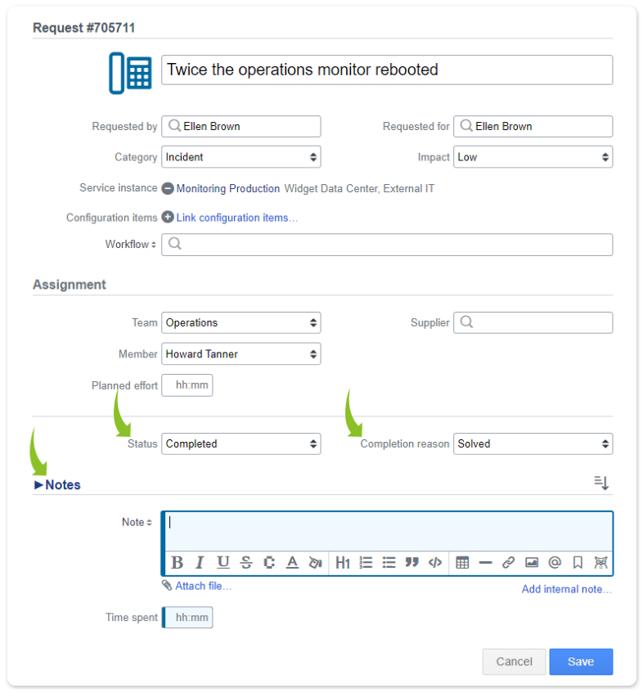Click the Planned effort hh:mm field

pos(187,385)
